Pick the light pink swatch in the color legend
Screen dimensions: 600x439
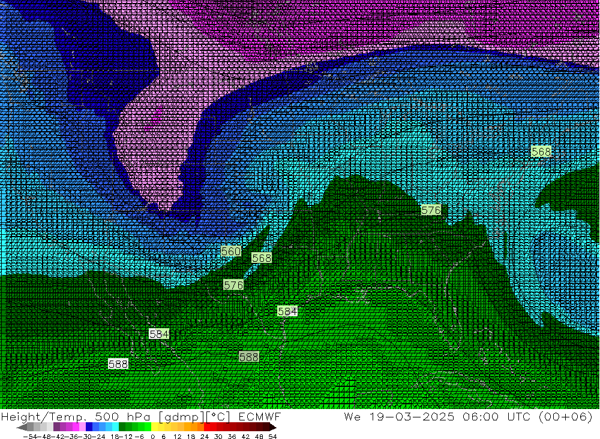pyautogui.click(x=82, y=427)
